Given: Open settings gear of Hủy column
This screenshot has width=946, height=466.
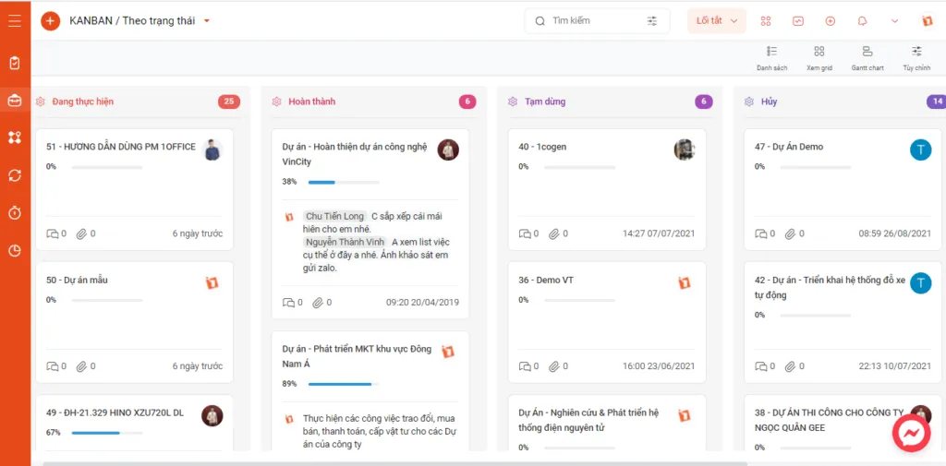Looking at the screenshot, I should coord(748,102).
